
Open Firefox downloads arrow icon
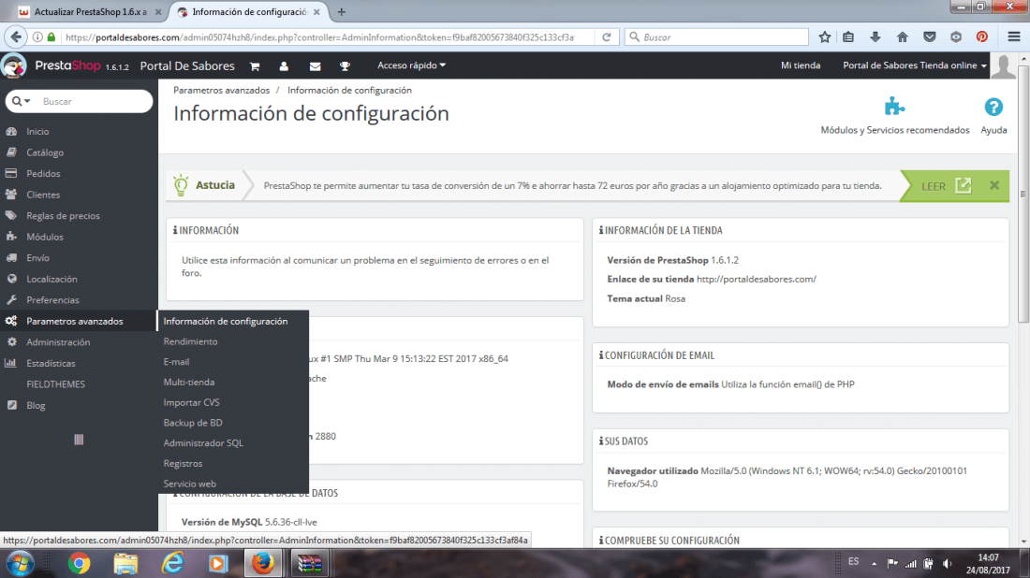875,37
